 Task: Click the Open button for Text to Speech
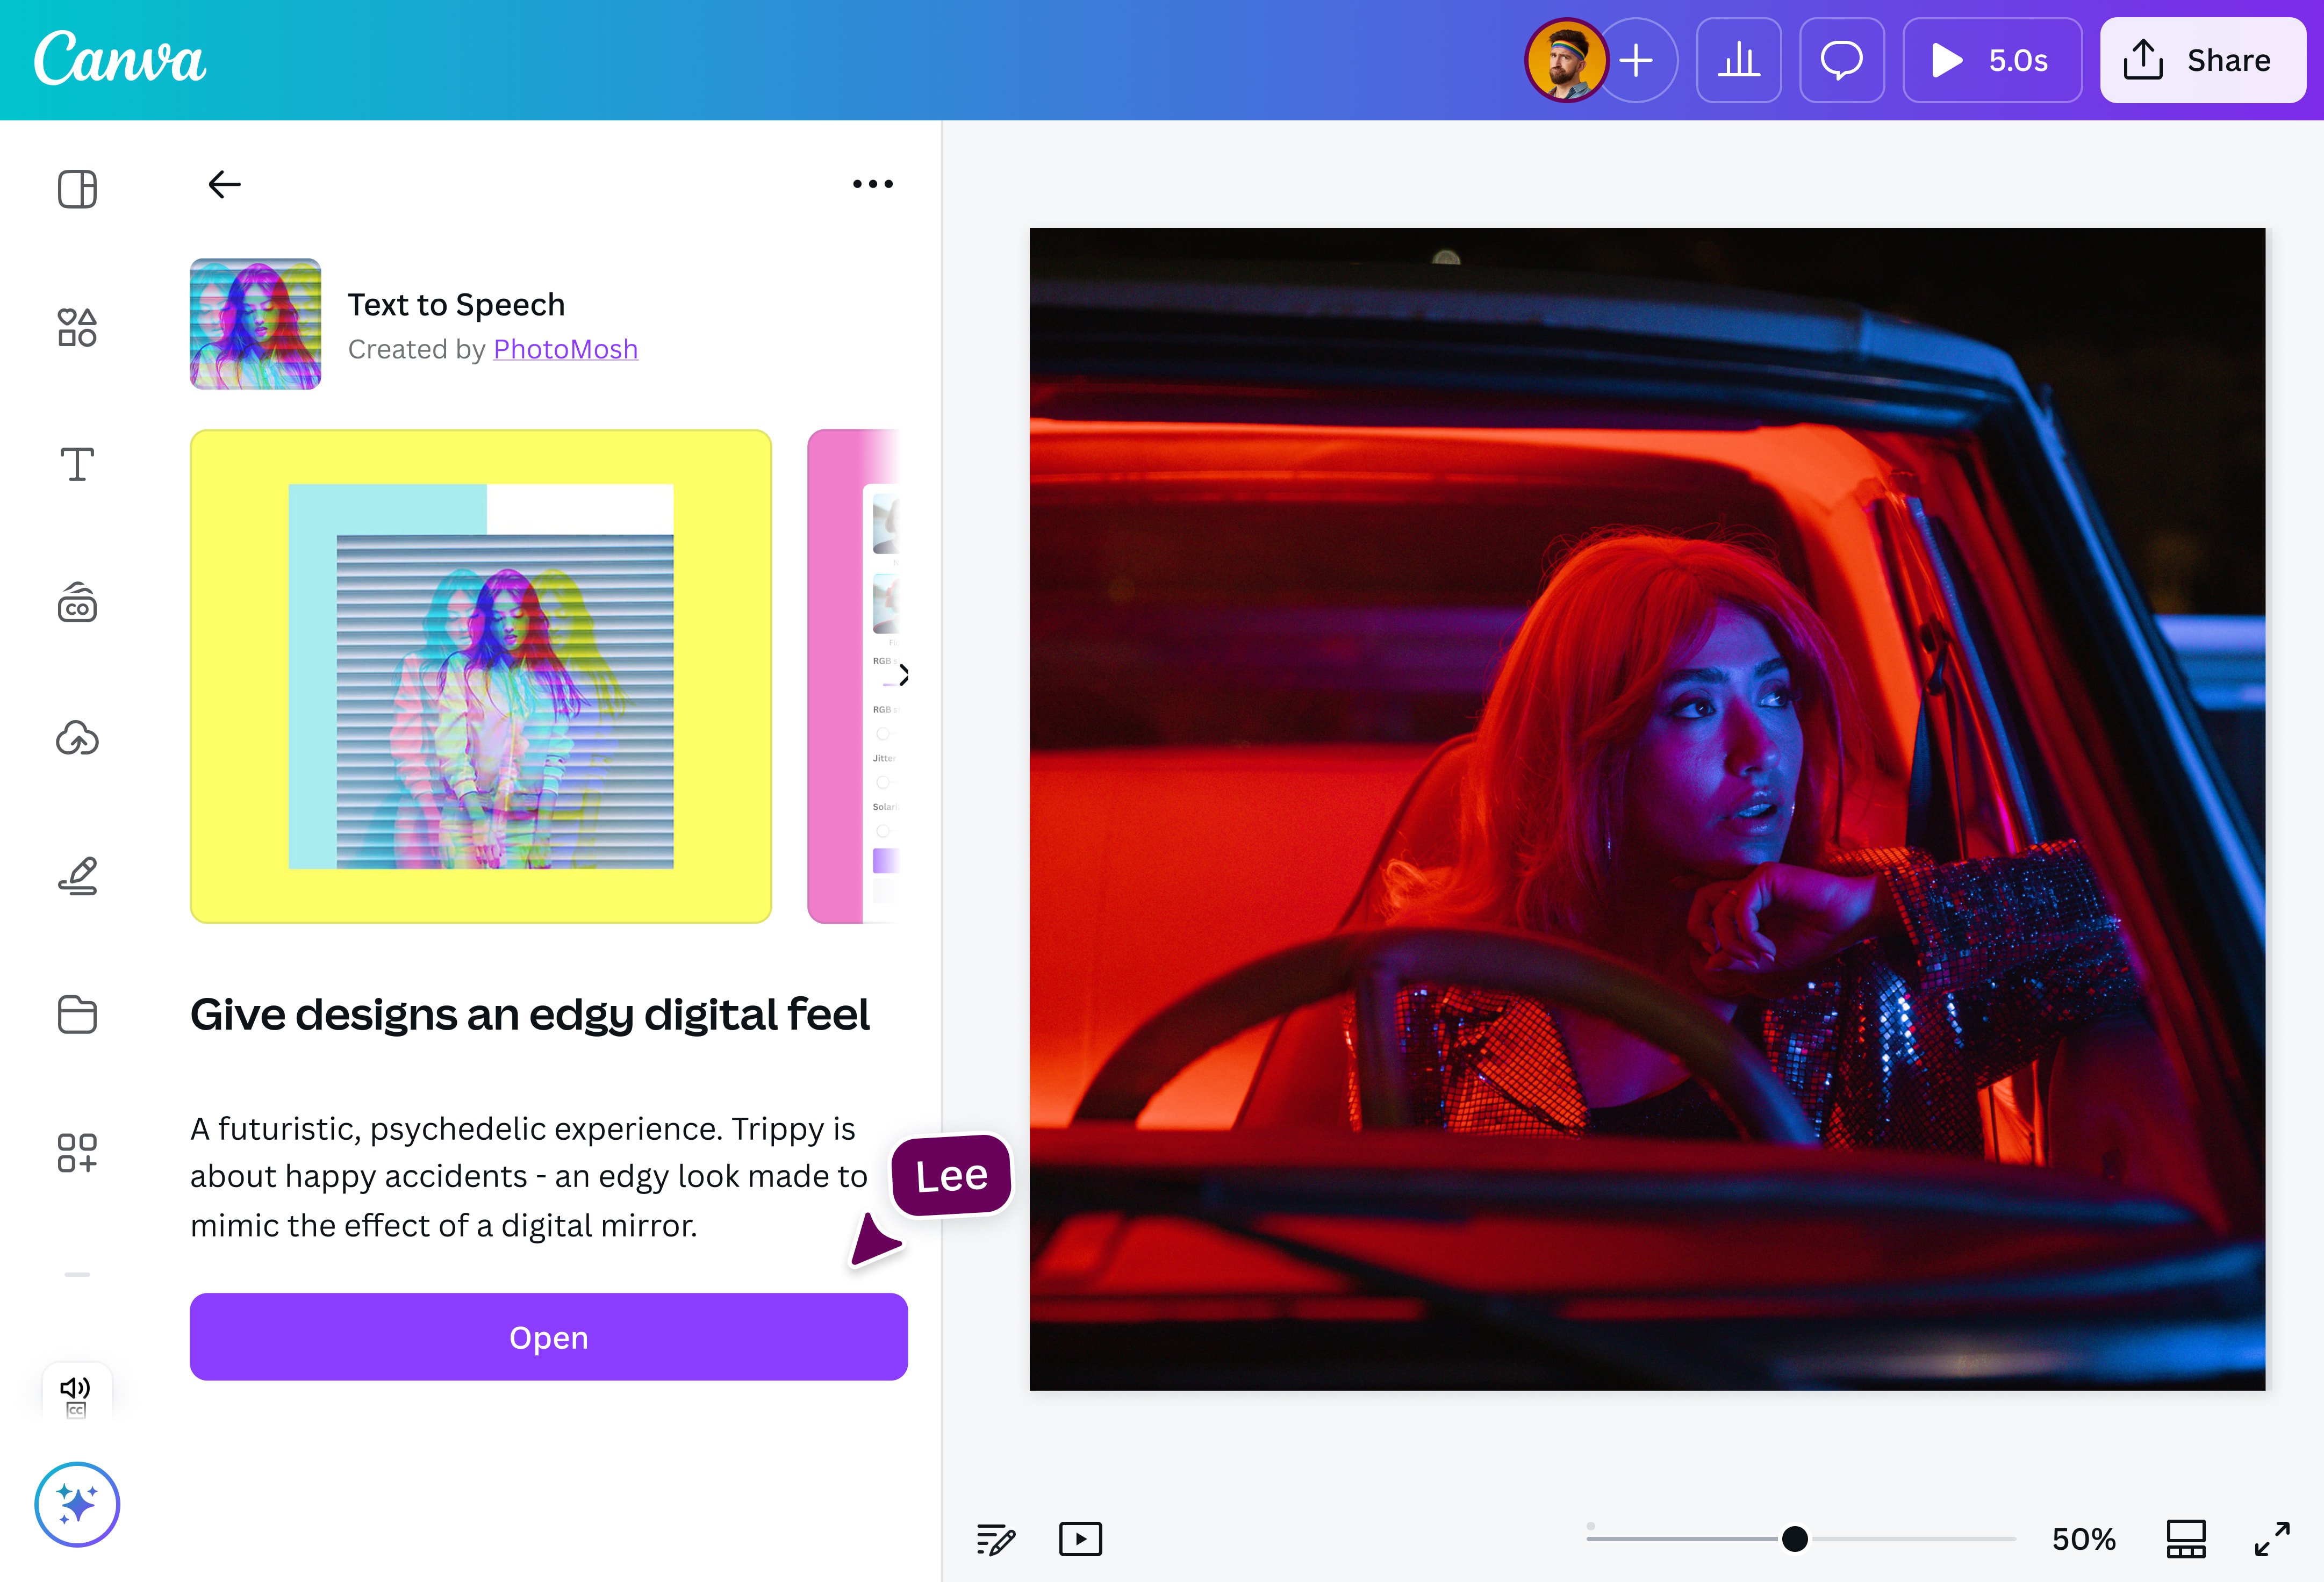pos(548,1337)
